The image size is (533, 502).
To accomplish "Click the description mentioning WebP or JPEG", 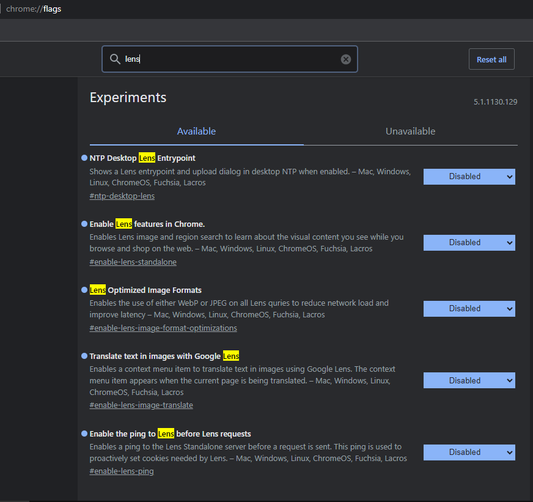I will [239, 309].
